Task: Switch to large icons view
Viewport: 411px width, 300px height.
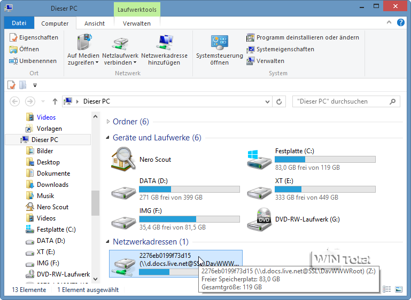Action: point(399,289)
